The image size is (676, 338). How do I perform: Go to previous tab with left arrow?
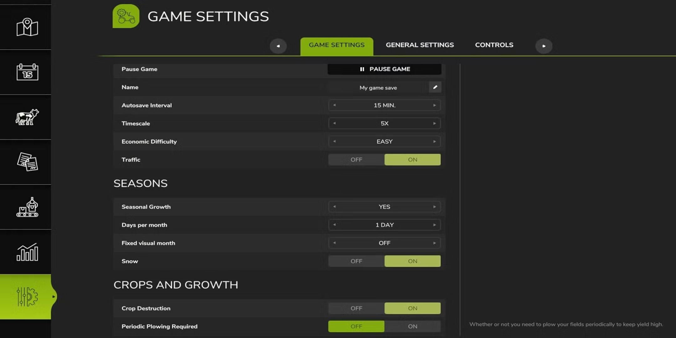(x=278, y=46)
